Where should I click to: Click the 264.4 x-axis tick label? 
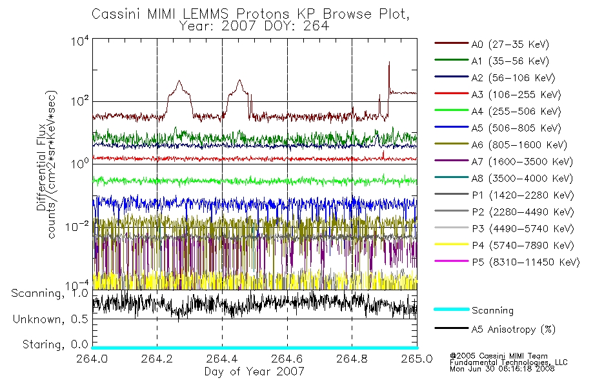(x=222, y=359)
